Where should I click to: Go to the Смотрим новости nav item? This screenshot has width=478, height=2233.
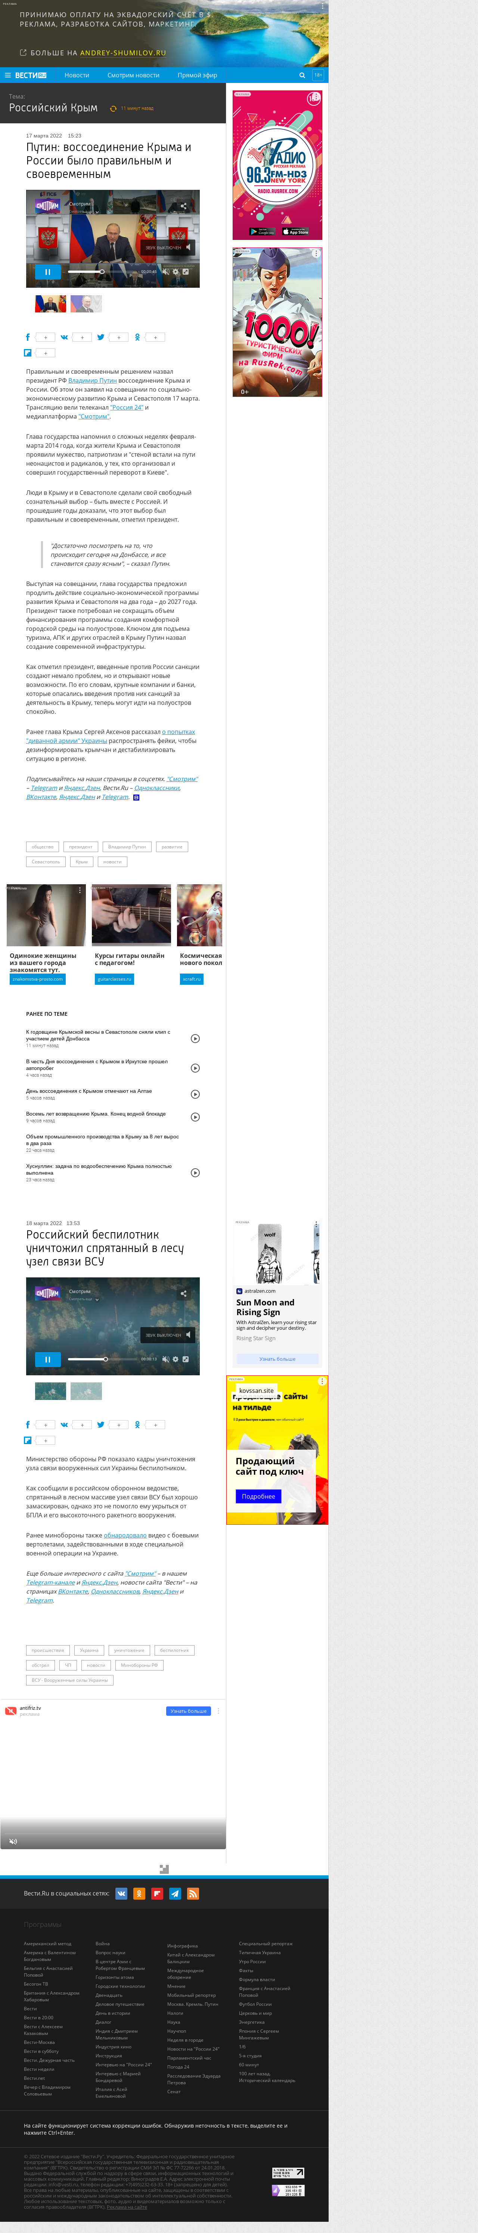coord(133,75)
